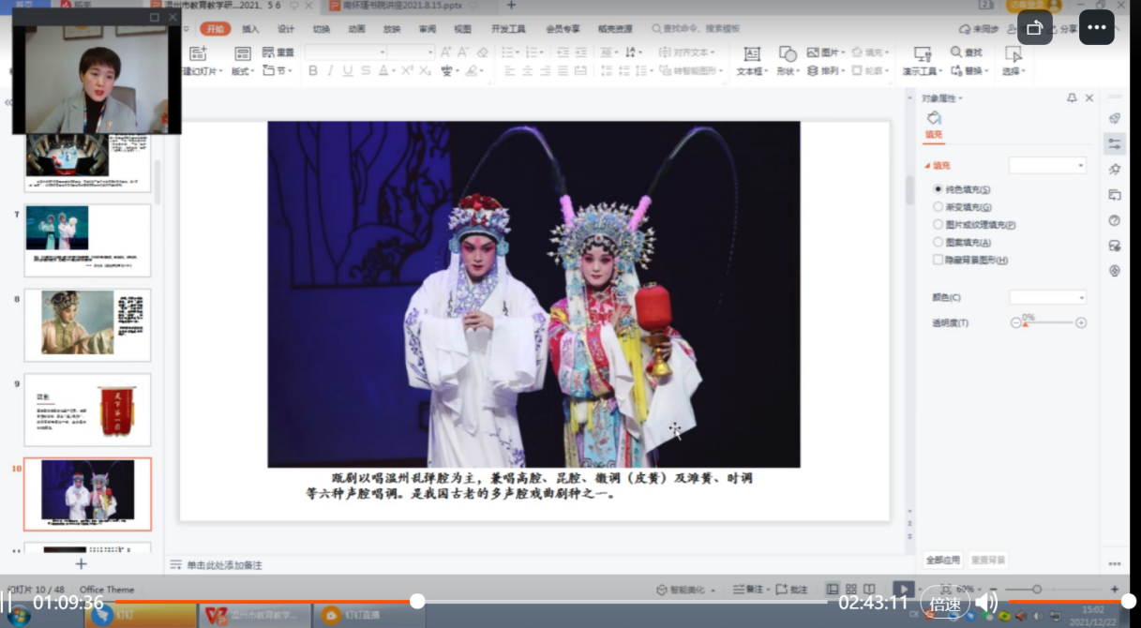Screen dimensions: 1141x628
Task: Switch to the Design (设计) tab
Action: point(286,29)
